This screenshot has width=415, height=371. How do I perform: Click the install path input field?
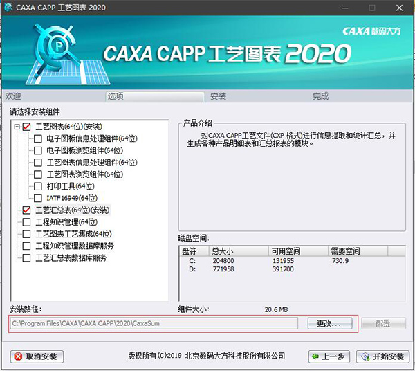(154, 323)
